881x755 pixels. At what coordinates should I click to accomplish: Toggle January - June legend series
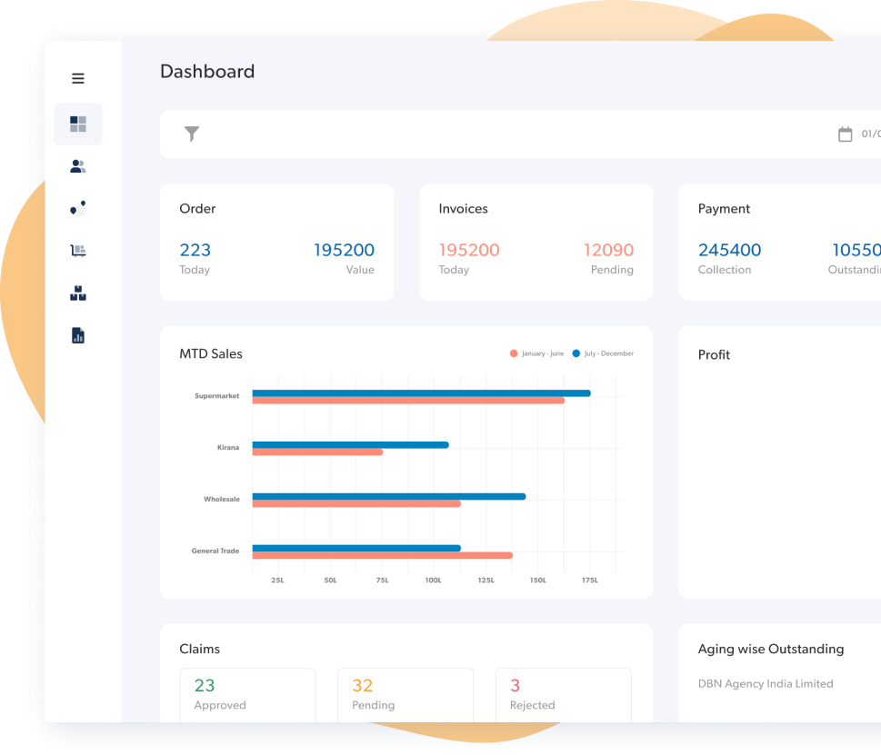(x=536, y=353)
